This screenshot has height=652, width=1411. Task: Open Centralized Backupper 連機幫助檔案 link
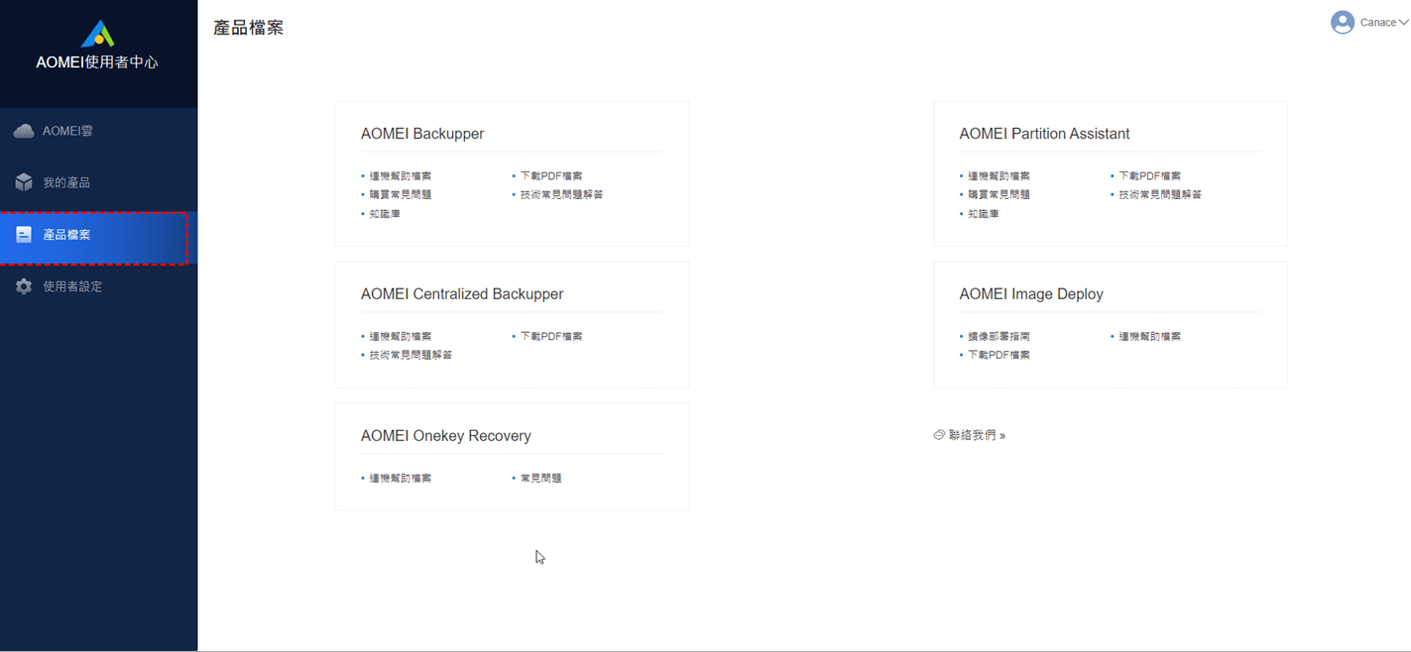coord(401,336)
